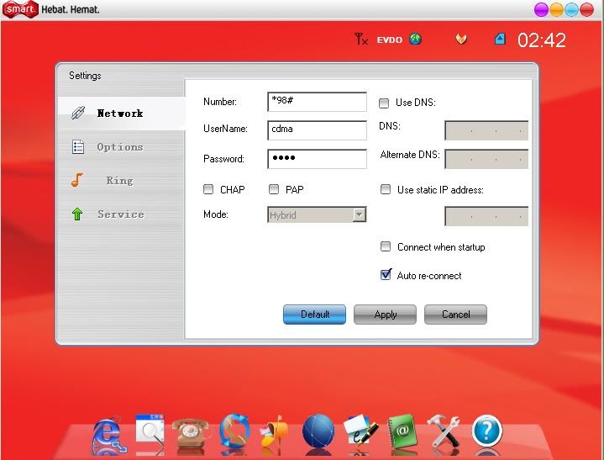
Task: Click the no-signal antenna status icon
Action: click(361, 39)
